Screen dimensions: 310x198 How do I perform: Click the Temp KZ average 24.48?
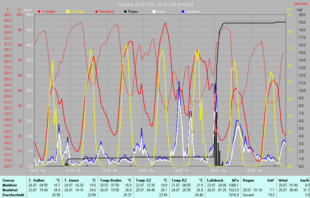coord(199,195)
